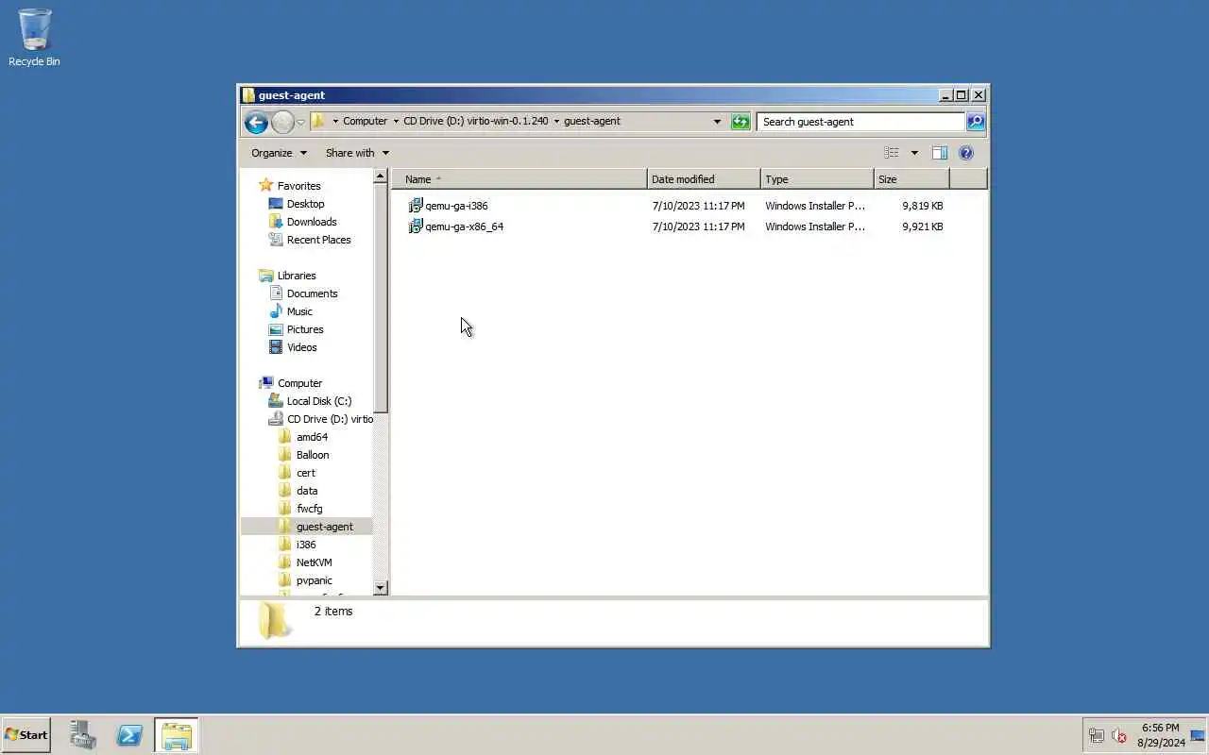The height and width of the screenshot is (755, 1209).
Task: Select Libraries in navigation pane
Action: click(287, 276)
